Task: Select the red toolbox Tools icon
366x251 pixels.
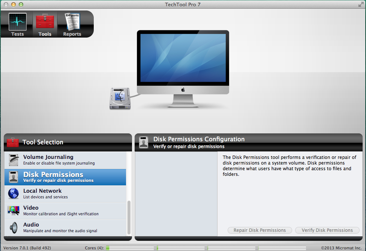Action: pyautogui.click(x=45, y=21)
